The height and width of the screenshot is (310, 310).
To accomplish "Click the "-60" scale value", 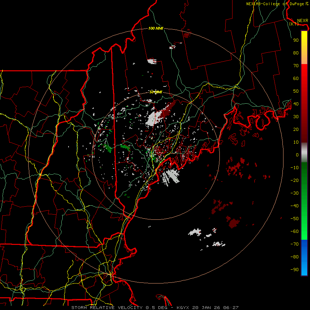I will click(x=294, y=231).
